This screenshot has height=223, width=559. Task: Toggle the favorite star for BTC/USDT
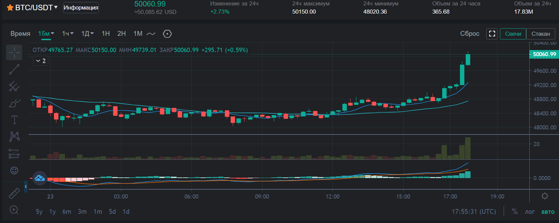10,7
